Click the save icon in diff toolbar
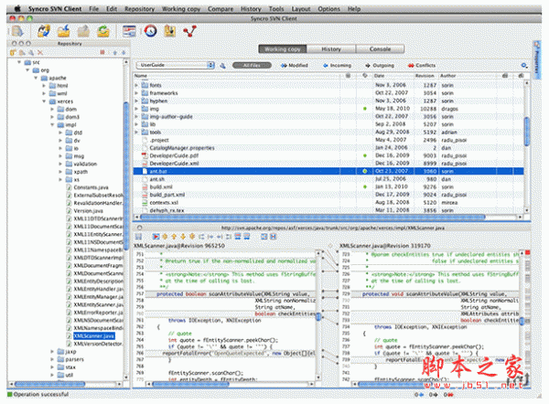549x404 pixels. coord(139,237)
